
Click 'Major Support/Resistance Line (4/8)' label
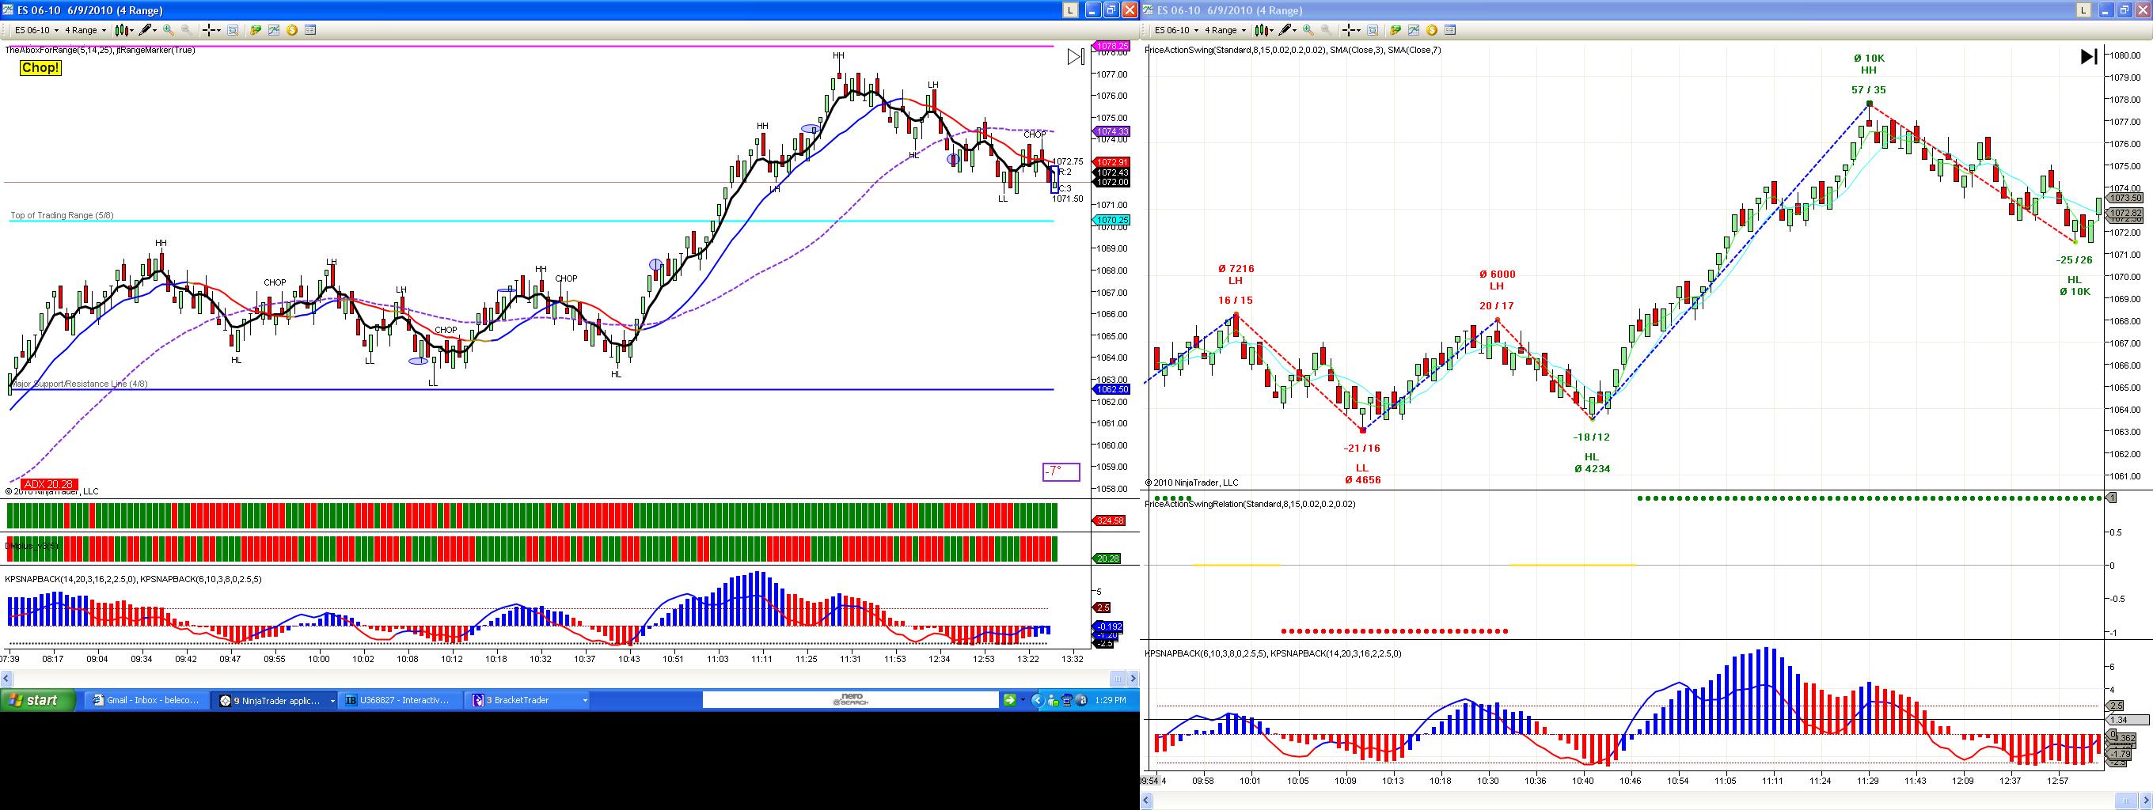click(79, 384)
